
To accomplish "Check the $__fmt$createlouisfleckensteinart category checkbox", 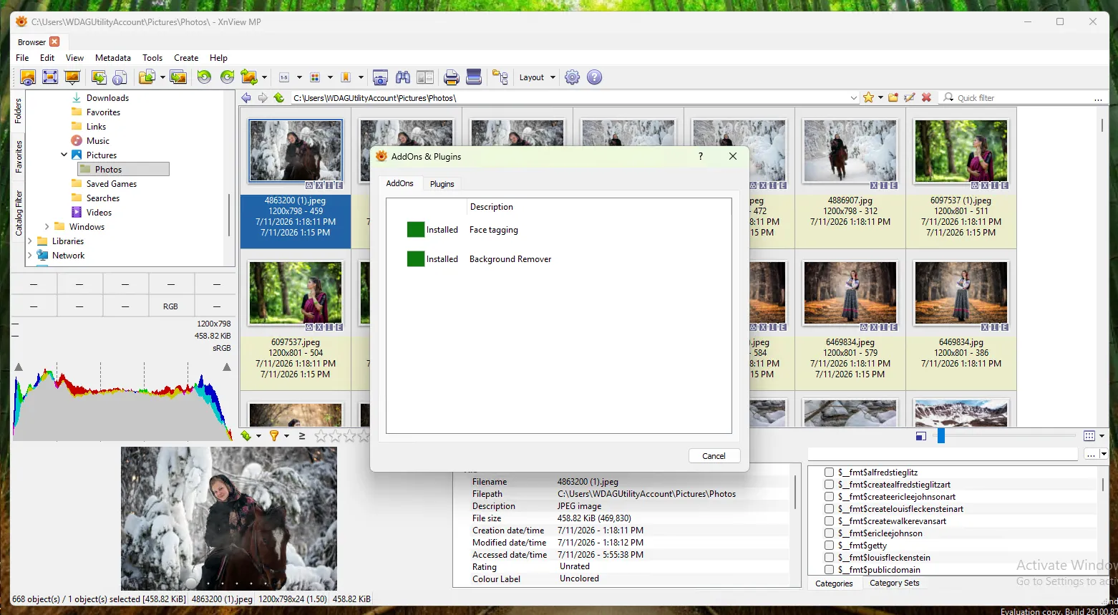I will (x=829, y=509).
